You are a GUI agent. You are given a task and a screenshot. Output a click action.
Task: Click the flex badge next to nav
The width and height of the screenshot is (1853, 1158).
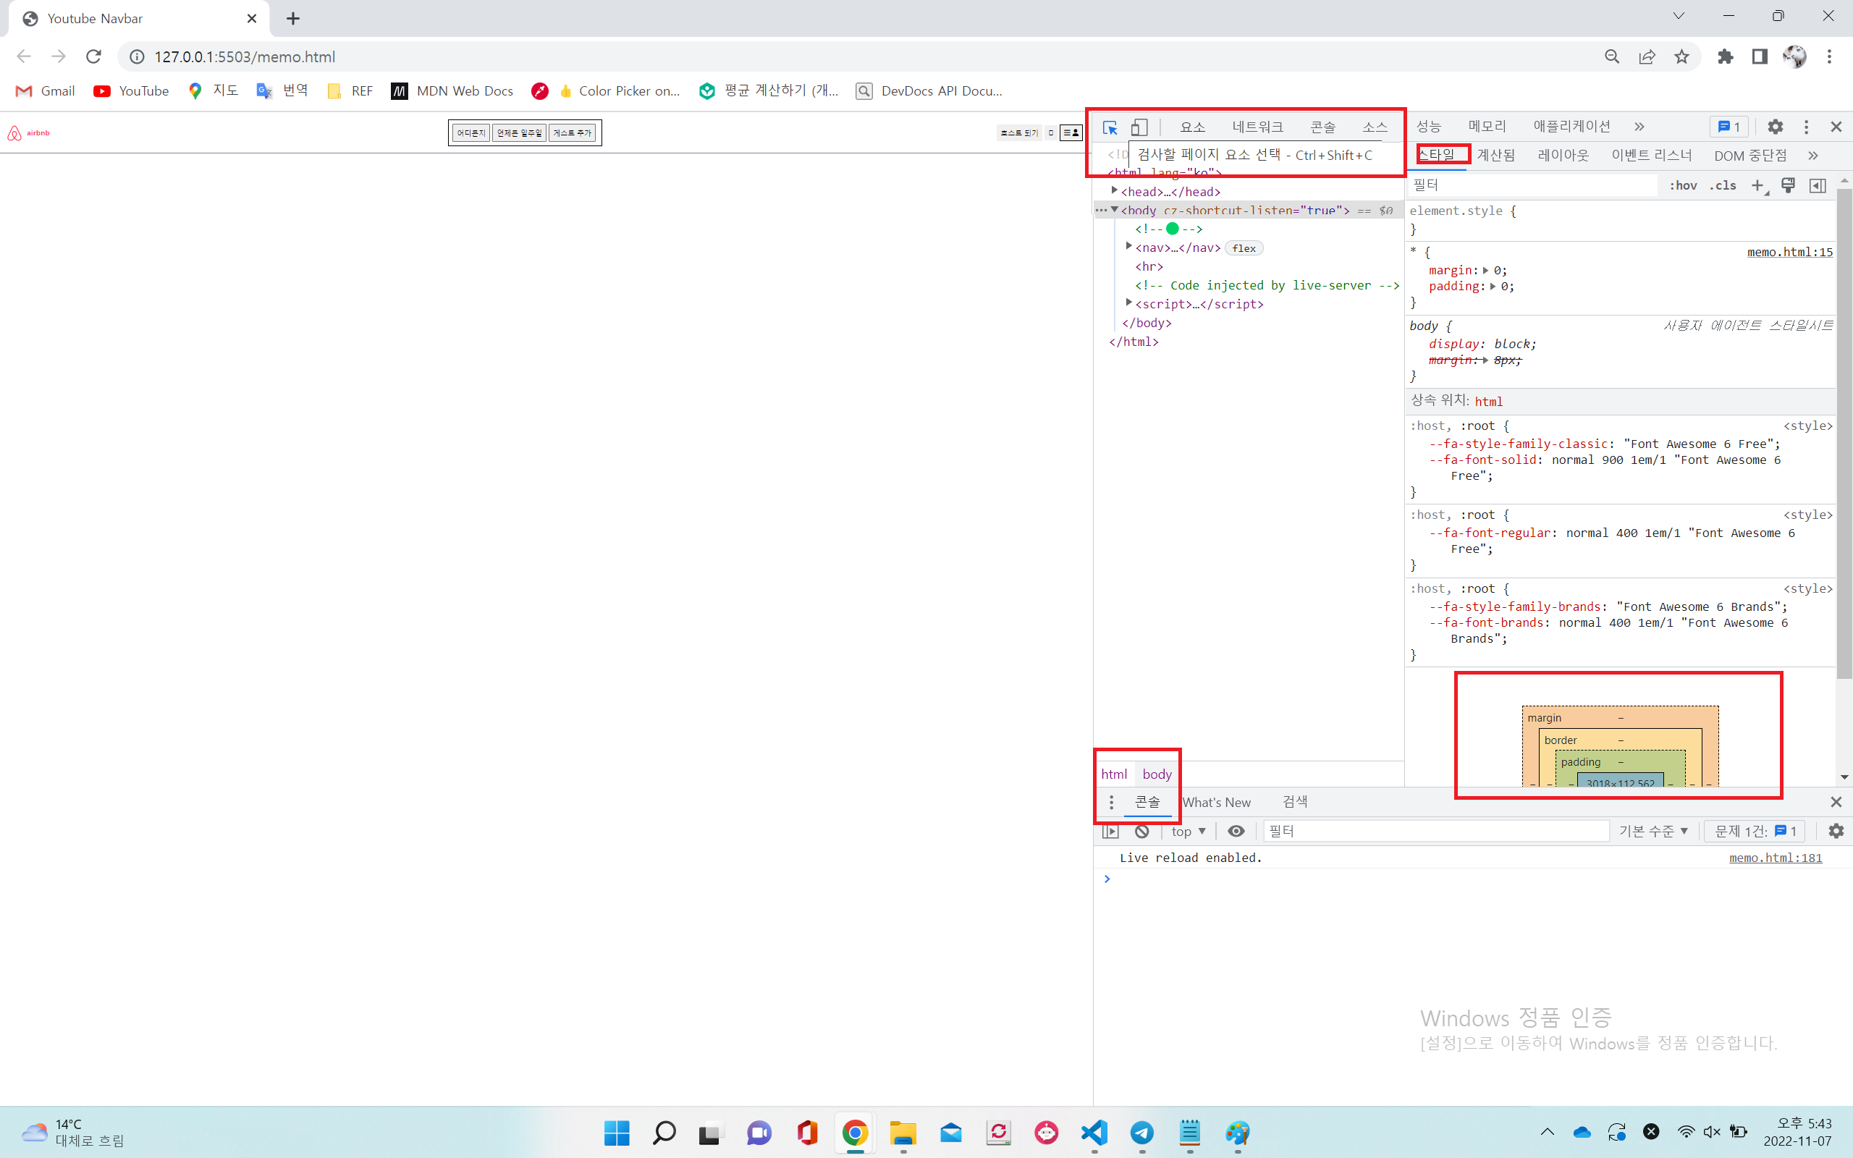1244,248
